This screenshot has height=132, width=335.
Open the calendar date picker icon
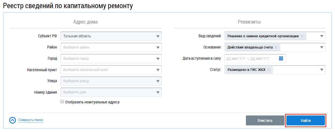281,59
